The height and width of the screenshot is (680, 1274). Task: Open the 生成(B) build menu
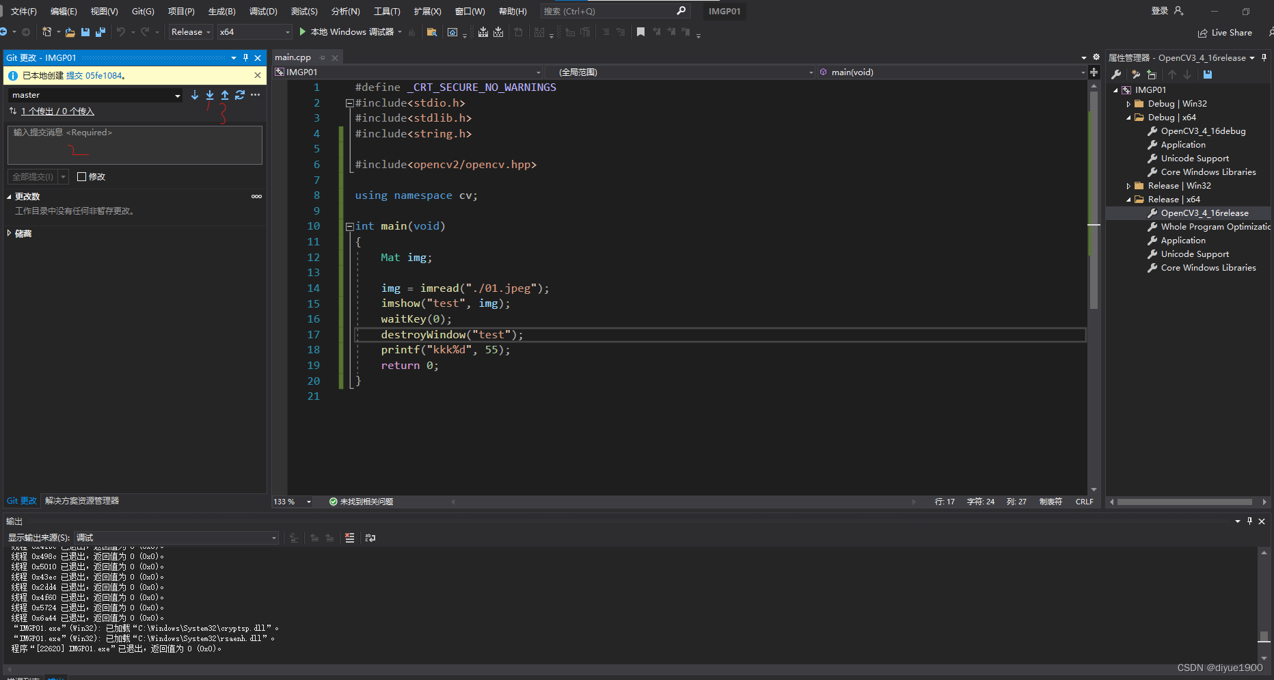[x=222, y=11]
